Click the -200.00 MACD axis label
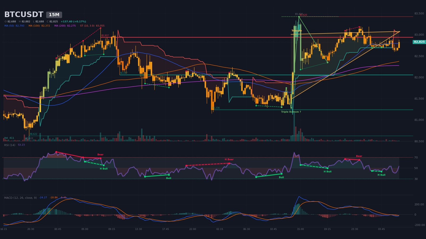 (x=419, y=225)
